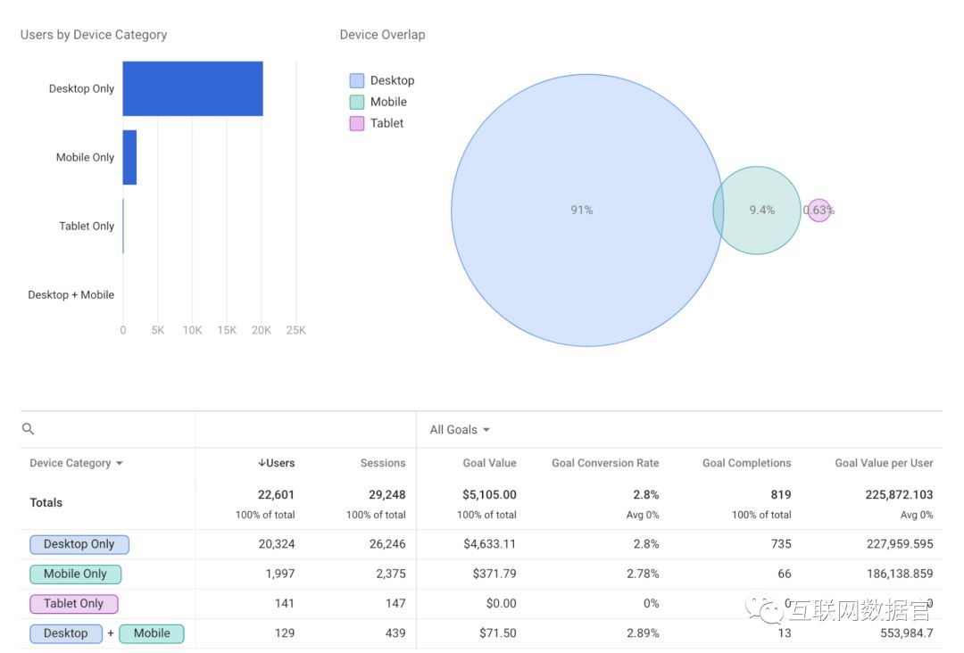Click the Desktop Only segment chip in table
This screenshot has width=964, height=653.
[x=79, y=544]
